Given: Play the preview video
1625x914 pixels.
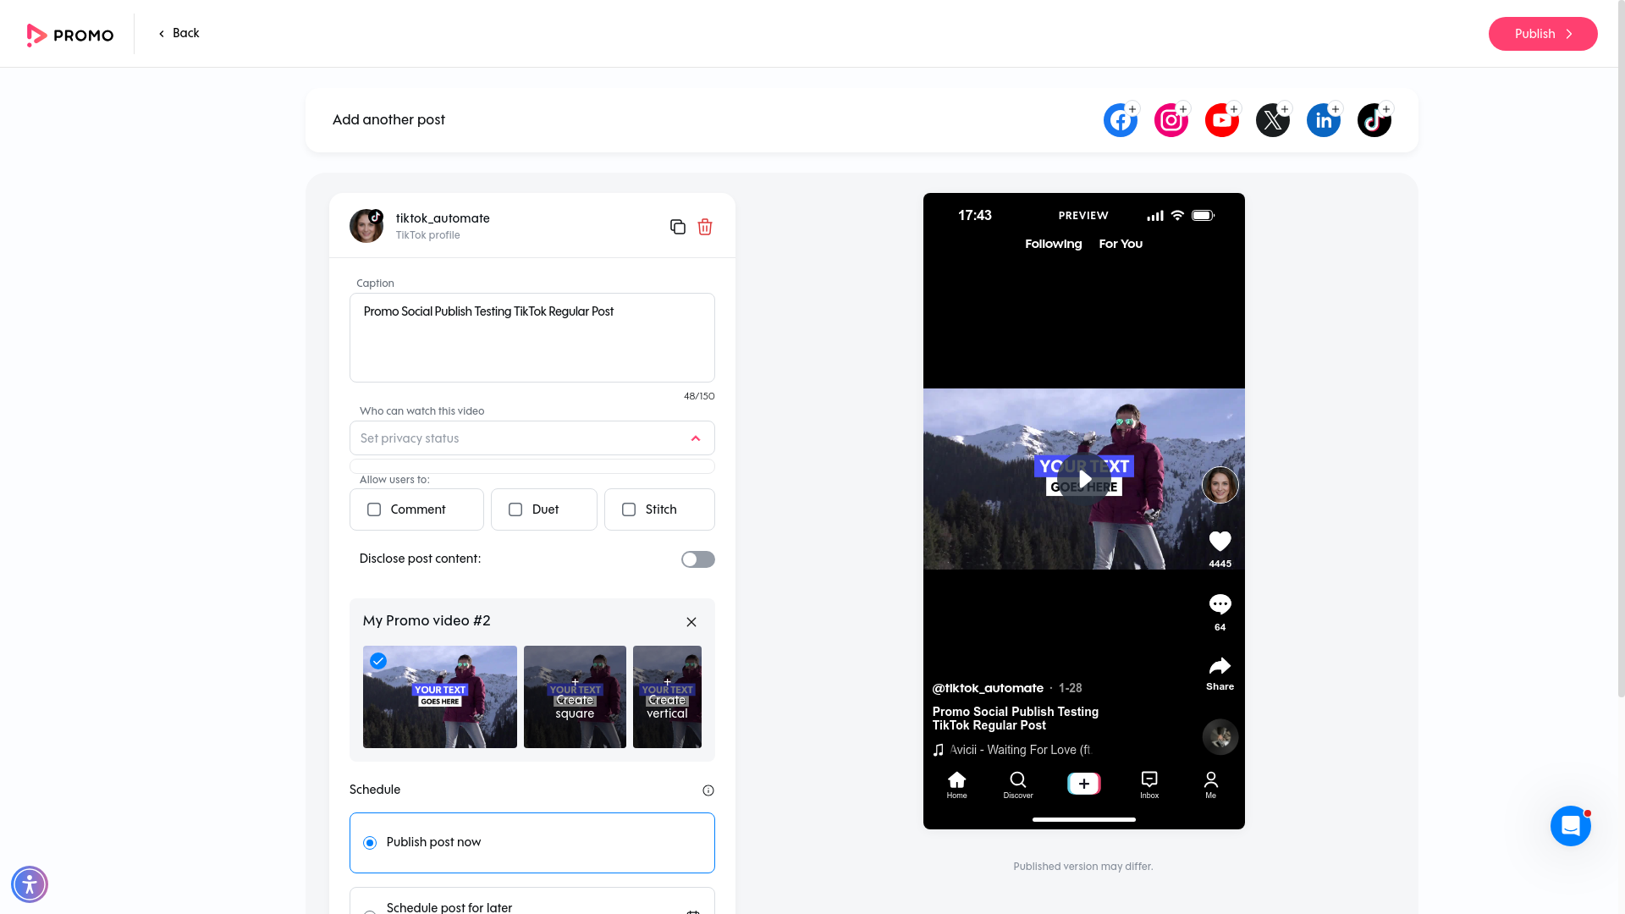Looking at the screenshot, I should pos(1084,479).
